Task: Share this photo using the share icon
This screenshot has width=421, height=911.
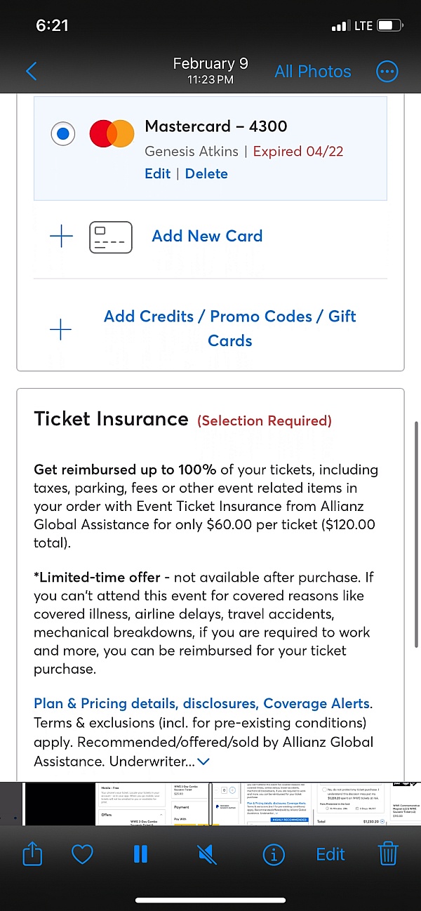Action: pos(32,853)
